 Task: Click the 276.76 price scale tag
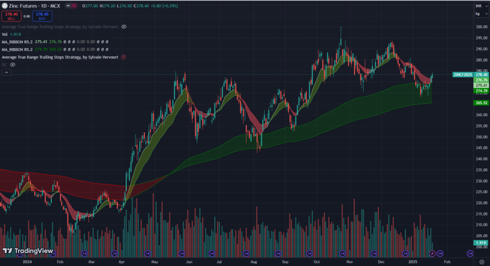point(481,80)
